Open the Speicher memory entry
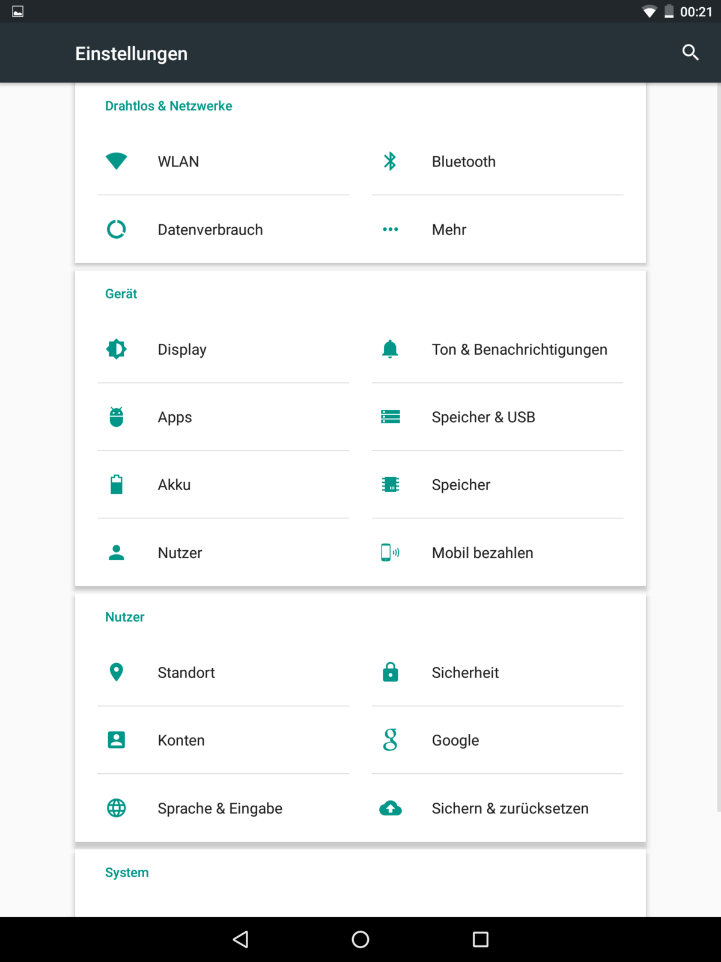721x962 pixels. pos(461,485)
